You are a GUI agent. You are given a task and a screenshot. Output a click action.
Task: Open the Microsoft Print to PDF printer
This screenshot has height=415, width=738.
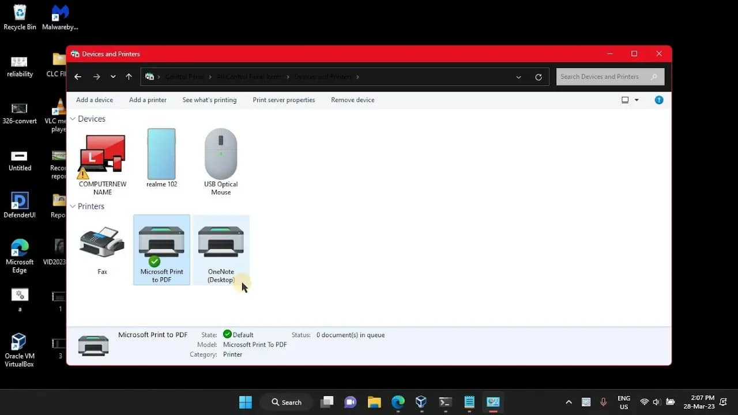(x=161, y=242)
